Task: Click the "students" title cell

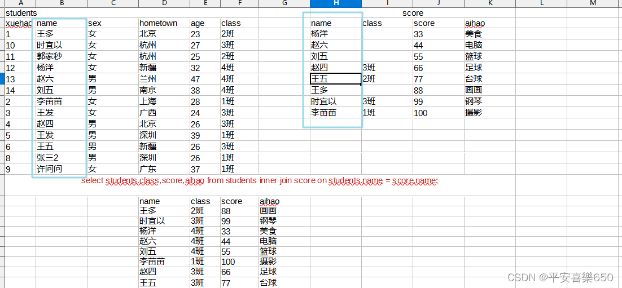Action: pyautogui.click(x=132, y=13)
